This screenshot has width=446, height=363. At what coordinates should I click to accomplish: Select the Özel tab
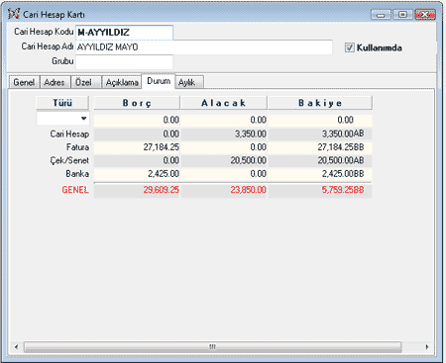84,82
